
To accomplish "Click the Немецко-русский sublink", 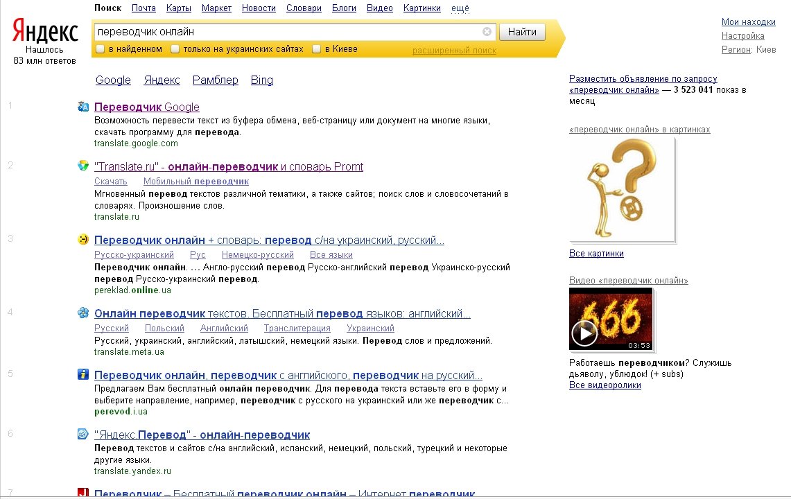I will [258, 255].
